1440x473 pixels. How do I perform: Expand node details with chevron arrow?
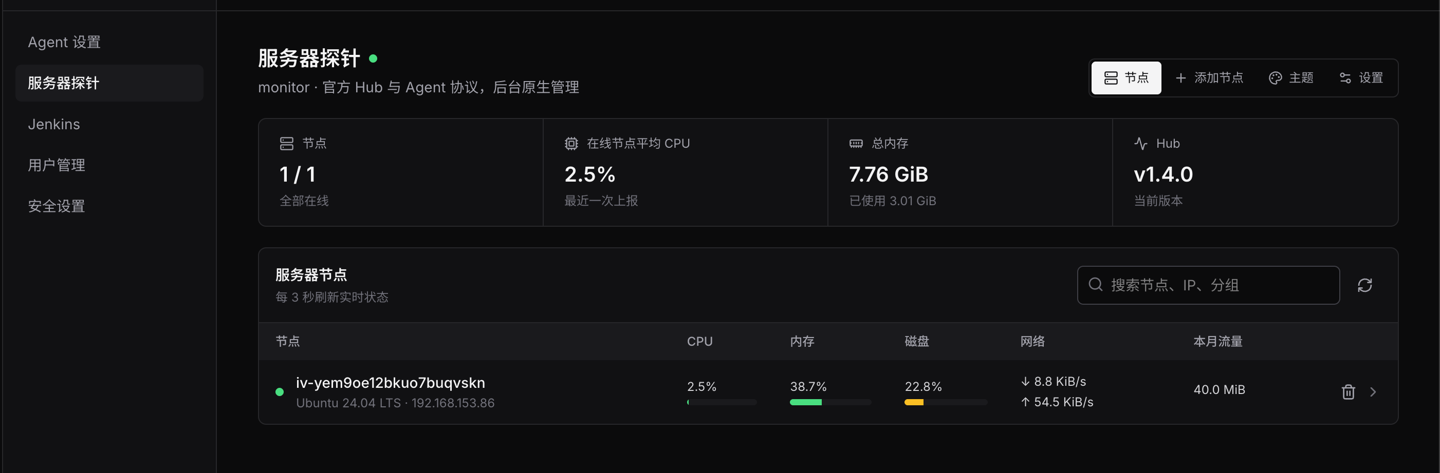click(1373, 392)
